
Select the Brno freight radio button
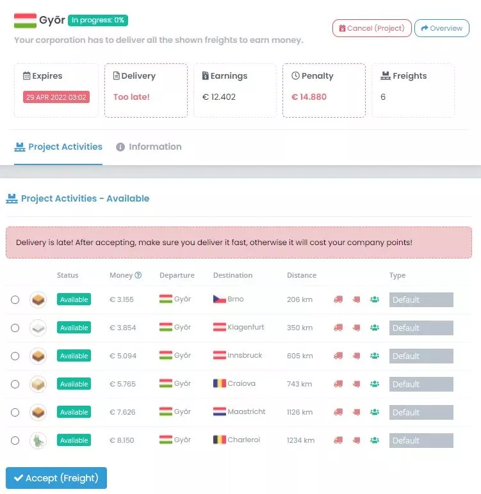tap(15, 299)
